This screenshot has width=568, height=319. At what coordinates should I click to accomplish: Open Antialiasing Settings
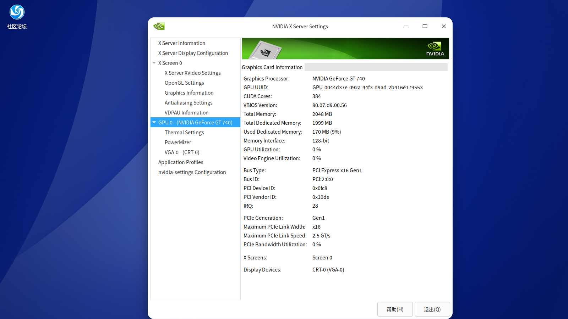(x=189, y=103)
